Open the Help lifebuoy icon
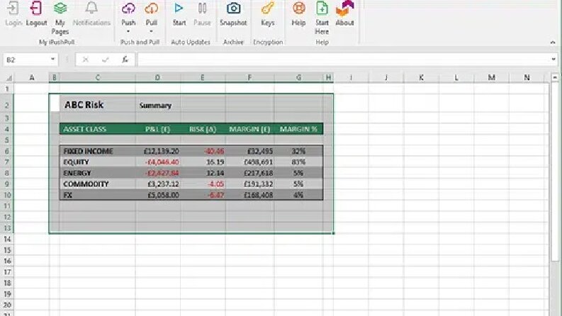This screenshot has height=316, width=562. pos(298,9)
